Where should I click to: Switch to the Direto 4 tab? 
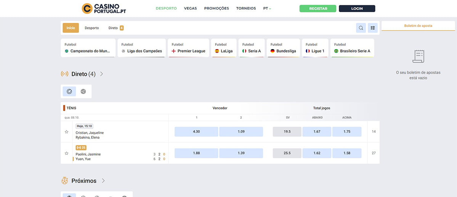point(116,28)
